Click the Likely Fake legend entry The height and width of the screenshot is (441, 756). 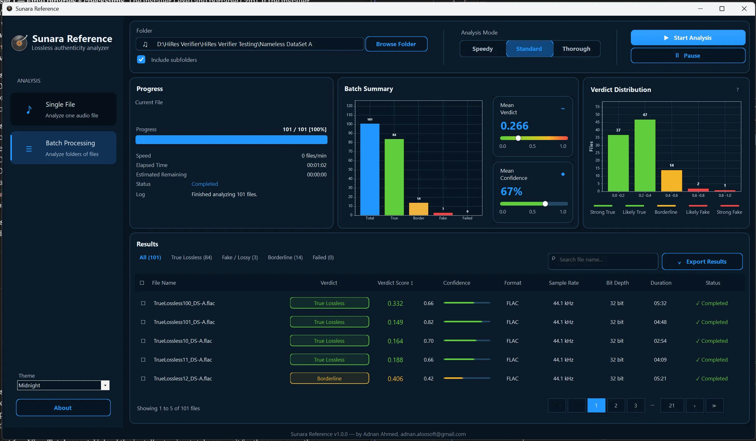click(x=698, y=210)
